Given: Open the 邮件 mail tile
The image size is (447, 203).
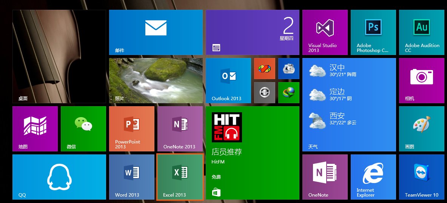Looking at the screenshot, I should pyautogui.click(x=156, y=32).
